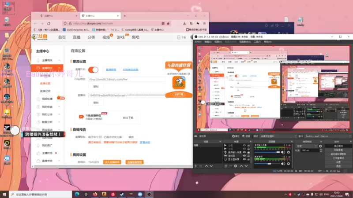Collapse the 直播相关 sidebar section
353x198 pixels.
point(59,68)
